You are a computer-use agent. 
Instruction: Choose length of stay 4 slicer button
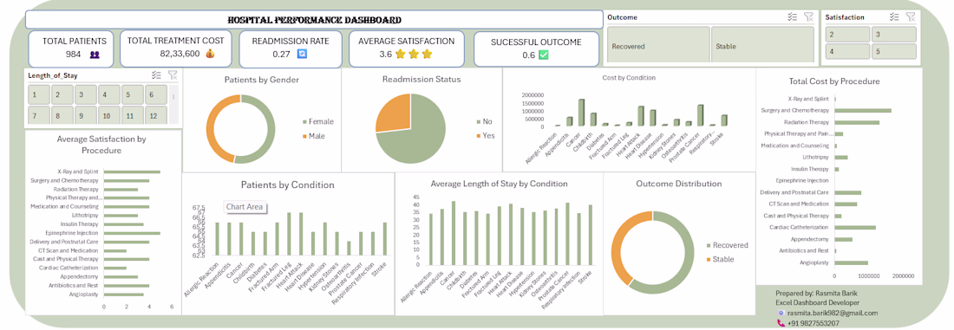(x=108, y=94)
